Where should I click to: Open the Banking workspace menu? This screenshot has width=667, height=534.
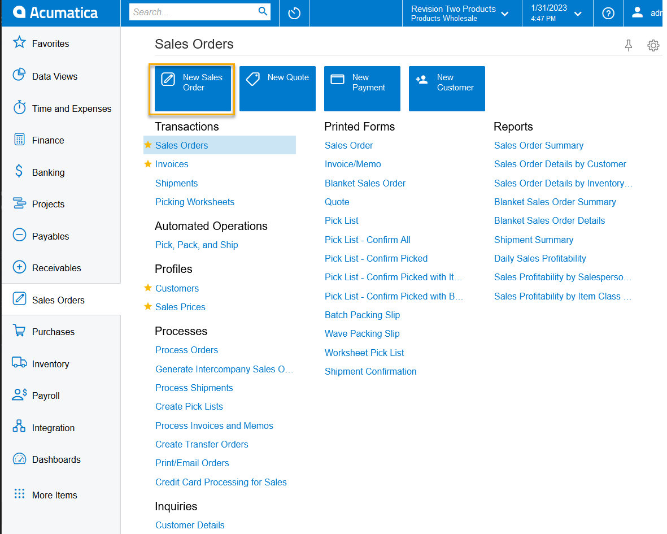tap(49, 172)
